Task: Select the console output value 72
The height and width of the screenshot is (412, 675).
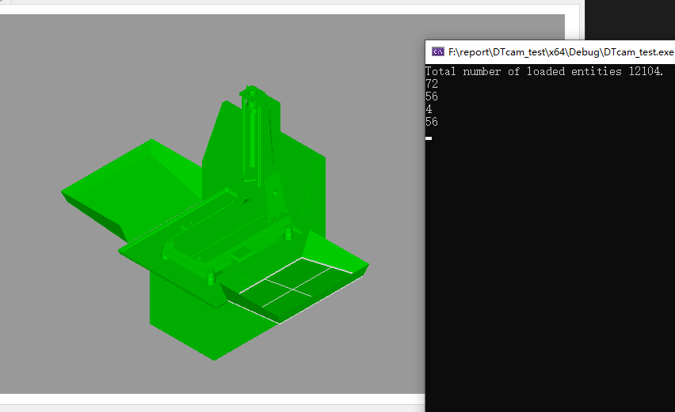Action: (431, 84)
